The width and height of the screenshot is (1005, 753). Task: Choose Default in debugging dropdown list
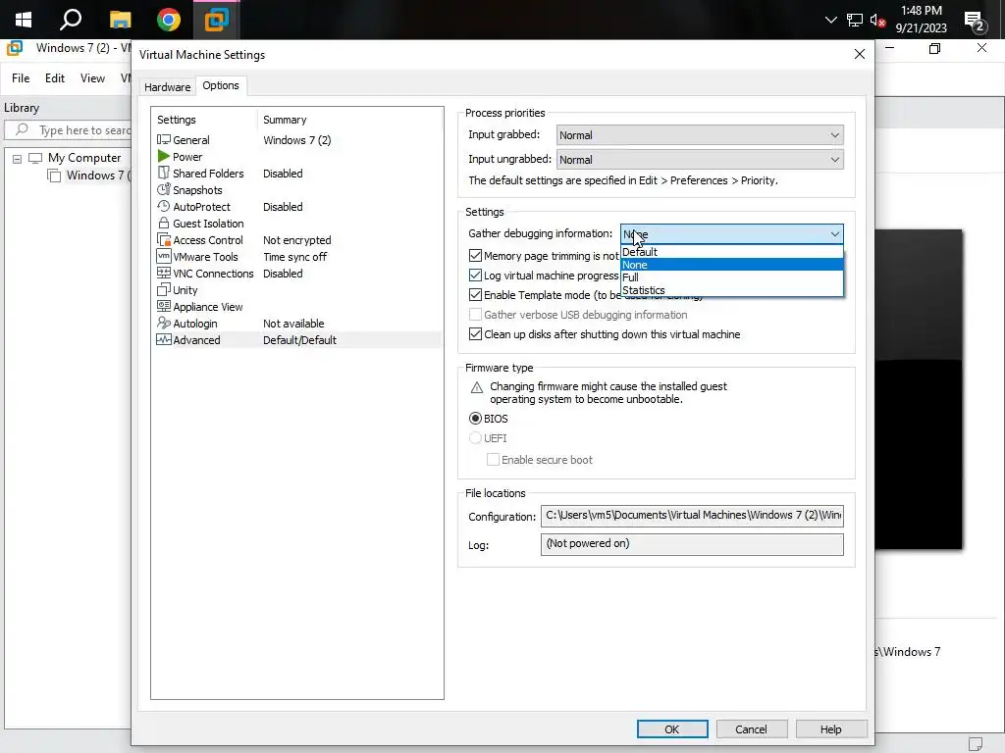pyautogui.click(x=732, y=252)
